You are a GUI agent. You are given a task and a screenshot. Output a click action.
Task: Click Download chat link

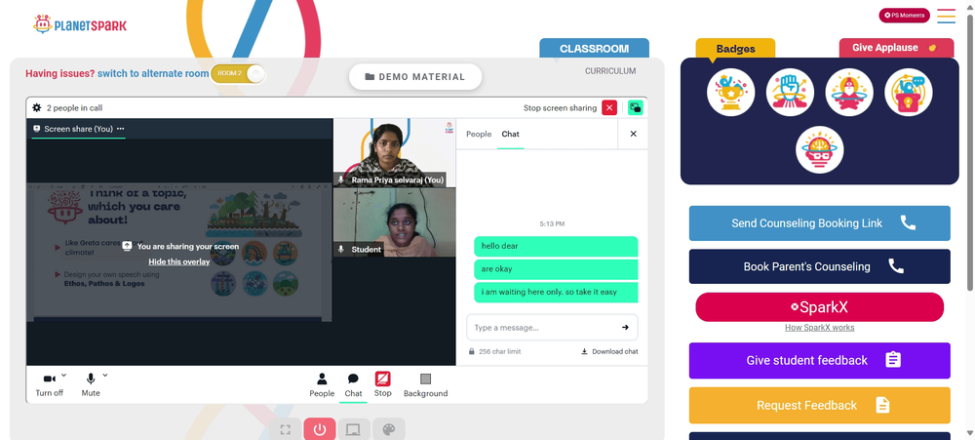tap(609, 351)
